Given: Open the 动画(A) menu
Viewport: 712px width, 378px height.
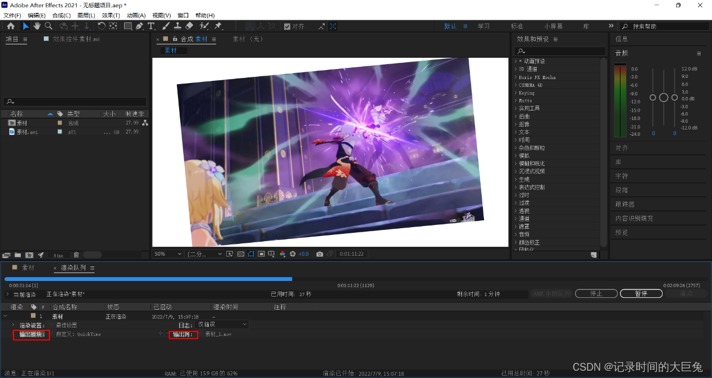Looking at the screenshot, I should tap(136, 15).
